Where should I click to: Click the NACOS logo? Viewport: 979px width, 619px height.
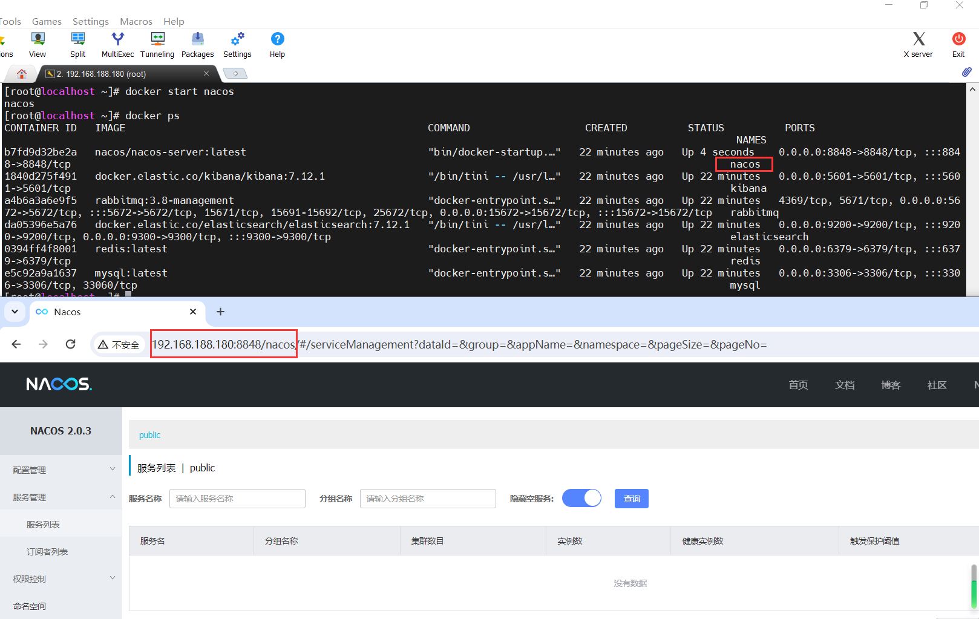click(x=59, y=384)
